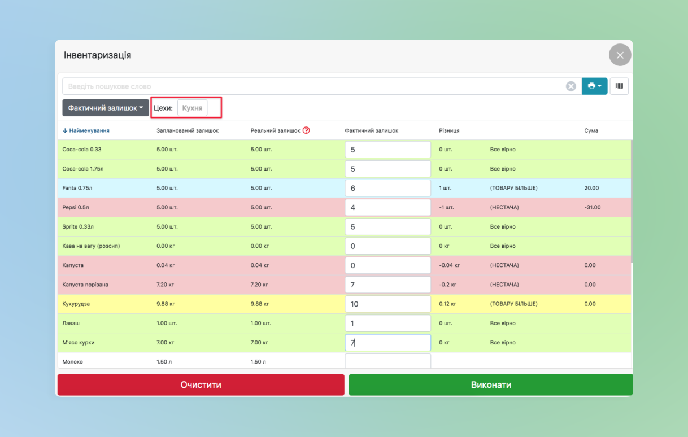This screenshot has height=437, width=688.
Task: Close the Інвентаризація dialog with X button
Action: click(620, 55)
